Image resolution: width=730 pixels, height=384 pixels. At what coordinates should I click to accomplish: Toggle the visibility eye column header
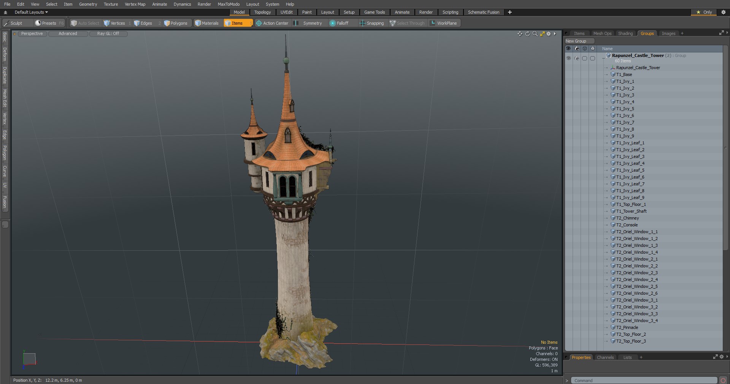[568, 49]
